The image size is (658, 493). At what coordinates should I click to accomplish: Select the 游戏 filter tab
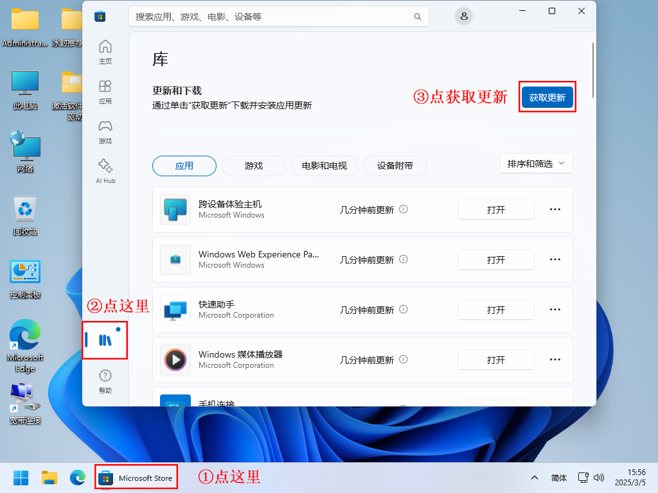[x=253, y=166]
